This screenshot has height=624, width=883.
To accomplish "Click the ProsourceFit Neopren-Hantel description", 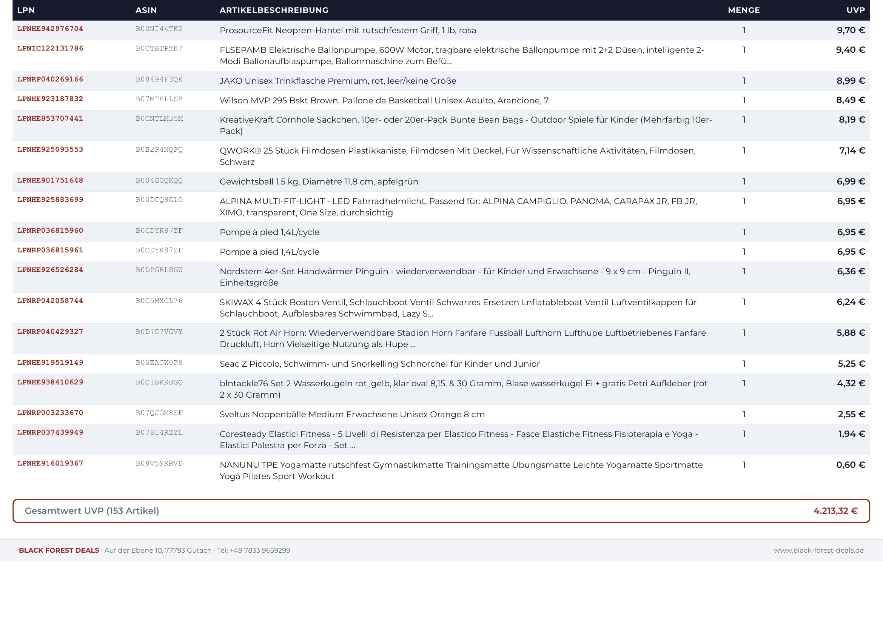I will coord(348,30).
